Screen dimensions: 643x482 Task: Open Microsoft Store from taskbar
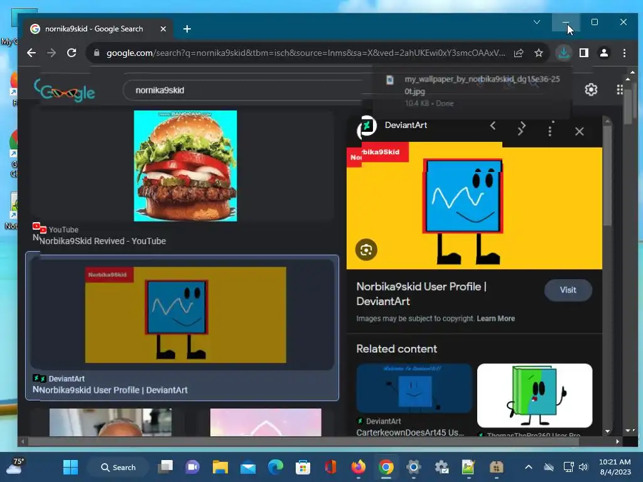(x=303, y=467)
